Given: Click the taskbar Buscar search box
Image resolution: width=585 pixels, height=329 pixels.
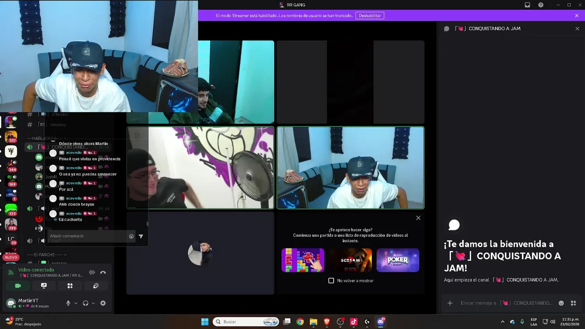Looking at the screenshot, I should [247, 322].
